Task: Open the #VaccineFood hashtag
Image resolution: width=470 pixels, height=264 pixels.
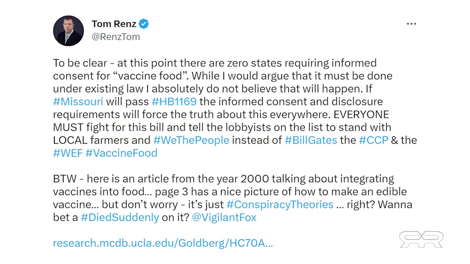Action: (121, 153)
